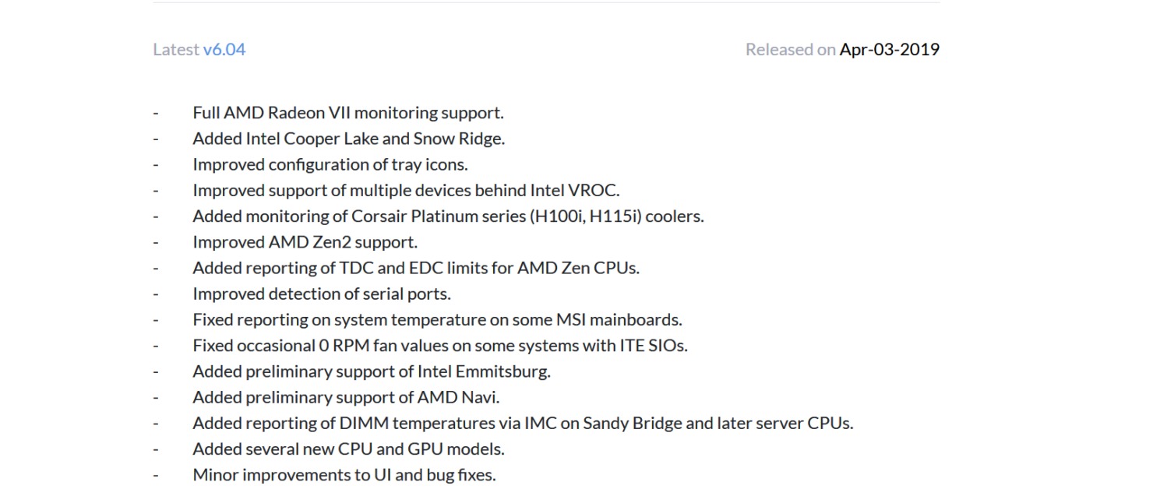Click the Apr-03-2019 release date
The image size is (1153, 503).
click(889, 50)
